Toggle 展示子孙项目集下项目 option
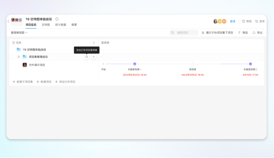Image resolution: width=274 pixels, height=158 pixels. pyautogui.click(x=217, y=33)
